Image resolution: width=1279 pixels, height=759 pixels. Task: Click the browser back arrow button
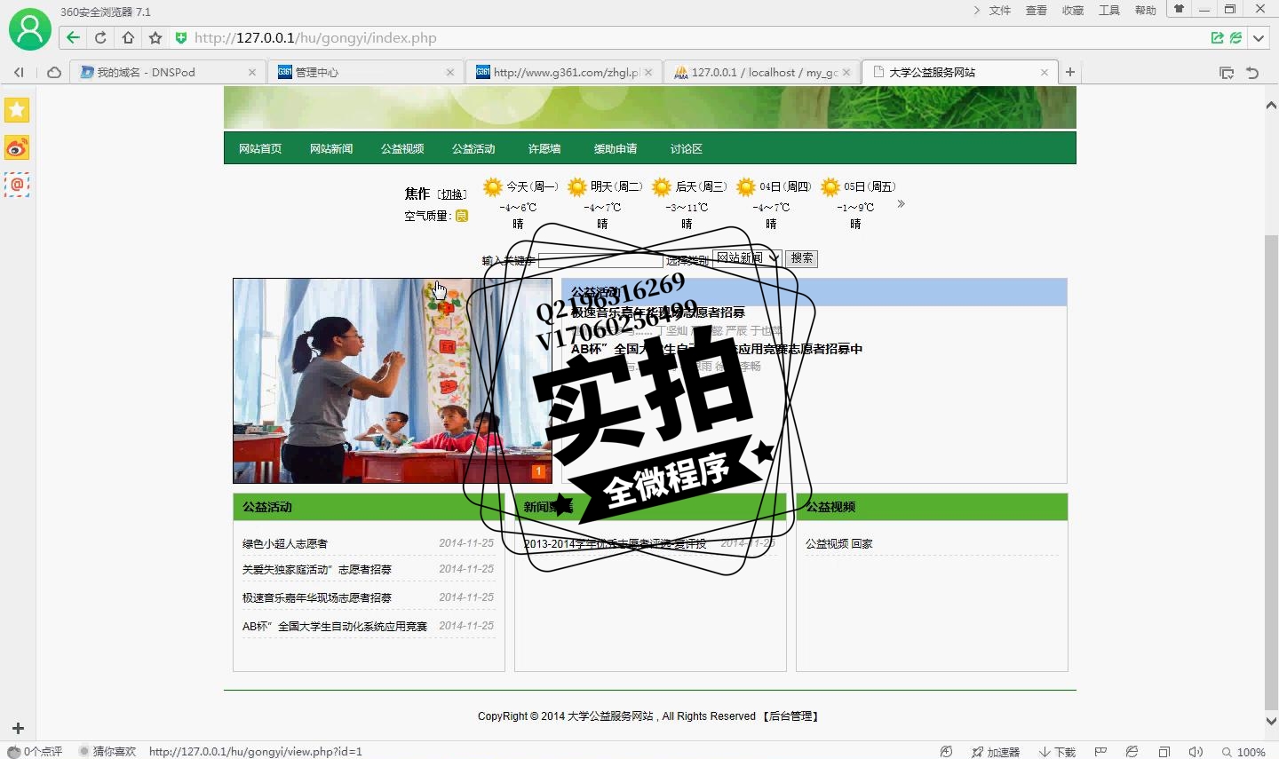(x=73, y=37)
